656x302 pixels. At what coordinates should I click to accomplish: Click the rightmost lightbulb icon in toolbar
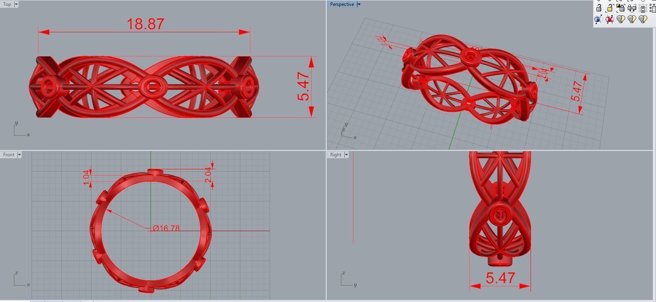[x=643, y=19]
